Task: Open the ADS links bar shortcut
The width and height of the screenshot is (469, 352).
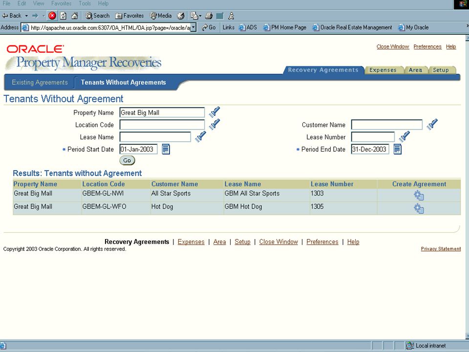Action: point(248,27)
